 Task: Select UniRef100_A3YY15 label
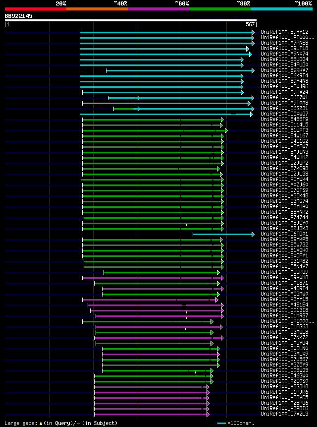[x=284, y=299]
